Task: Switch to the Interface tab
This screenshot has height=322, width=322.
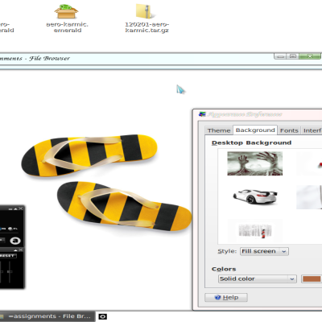Action: pyautogui.click(x=312, y=130)
